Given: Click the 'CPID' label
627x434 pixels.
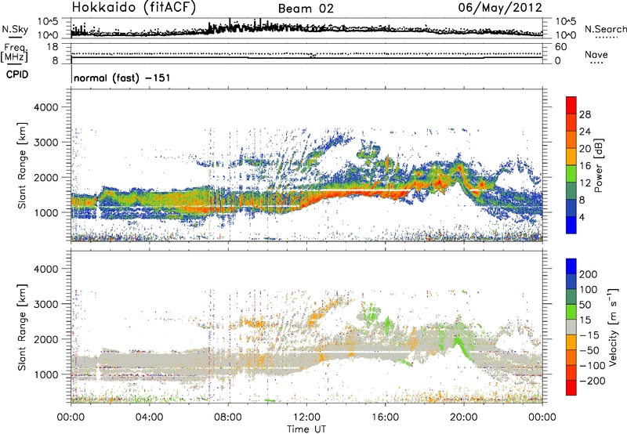Looking at the screenshot, I should [x=17, y=74].
